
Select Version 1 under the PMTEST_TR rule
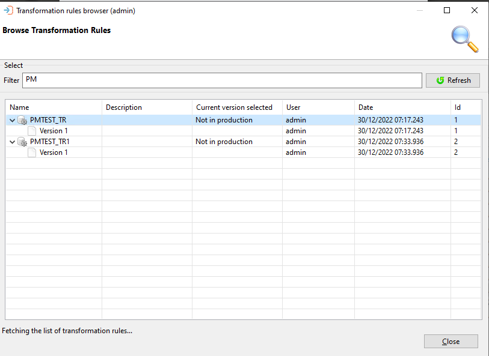[54, 131]
